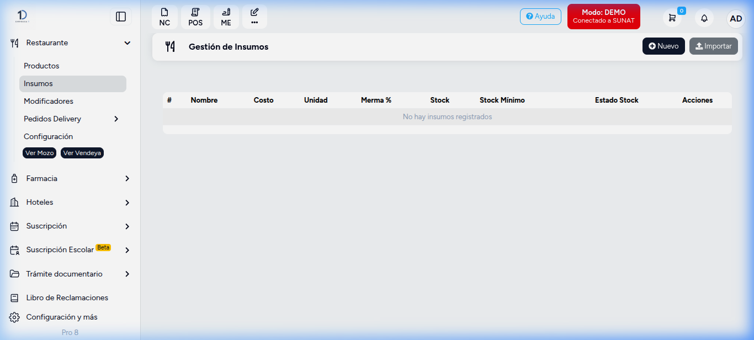Expand the Farmacia menu section
The height and width of the screenshot is (340, 754).
(x=71, y=178)
